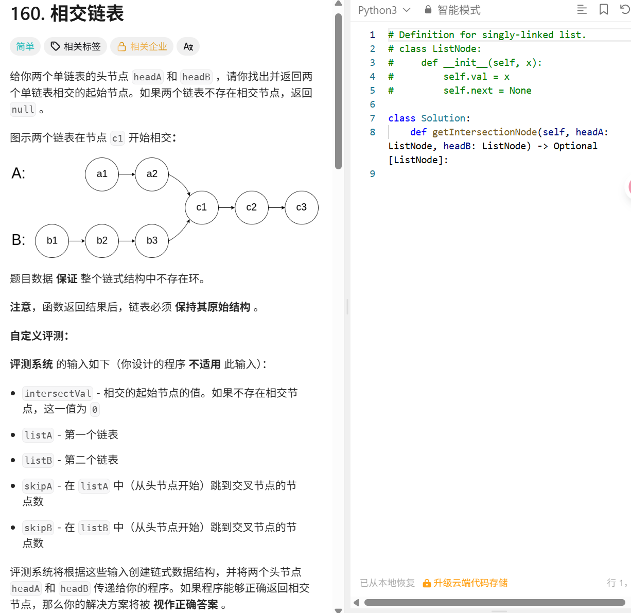Click the translate language icon button
Viewport: 631px width, 613px height.
coord(188,46)
